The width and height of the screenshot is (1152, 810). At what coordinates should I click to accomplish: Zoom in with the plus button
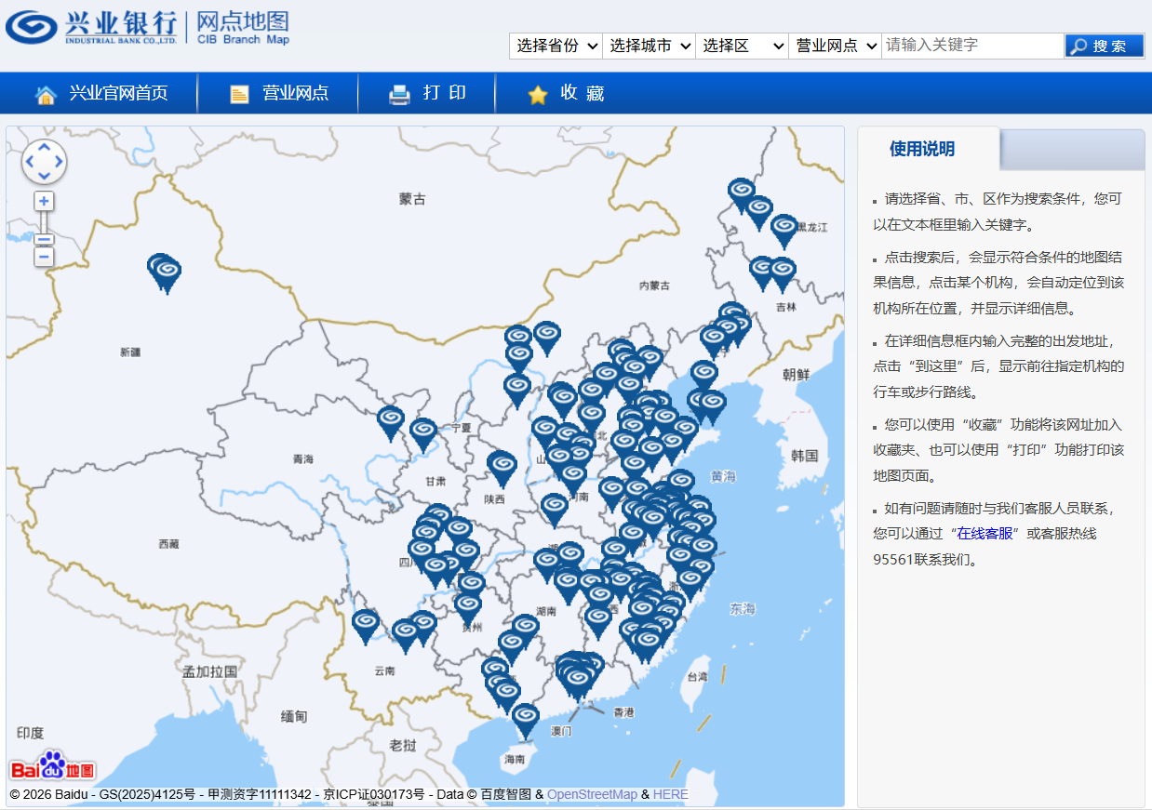click(x=44, y=201)
